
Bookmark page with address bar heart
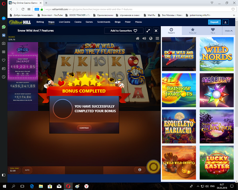[233, 9]
